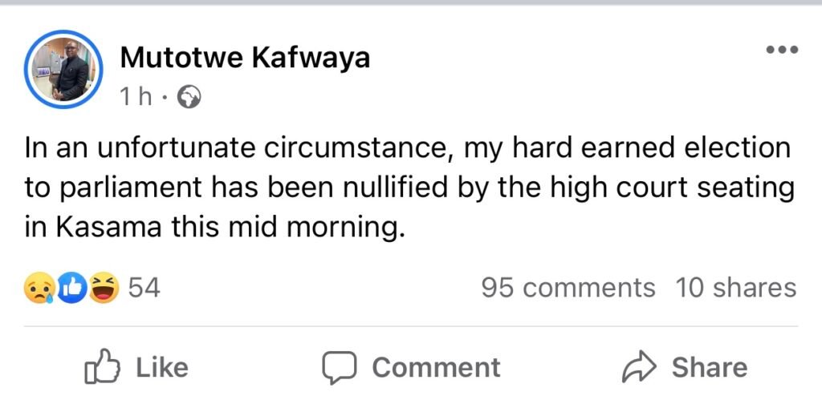Click the 1h post timestamp

click(135, 97)
